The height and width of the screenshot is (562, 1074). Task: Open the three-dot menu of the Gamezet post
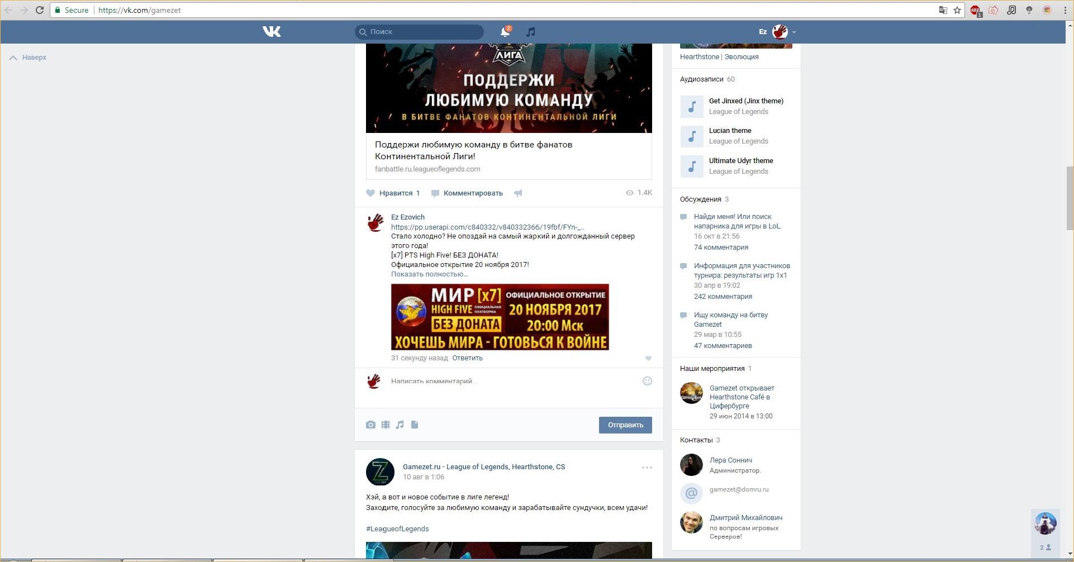click(647, 468)
